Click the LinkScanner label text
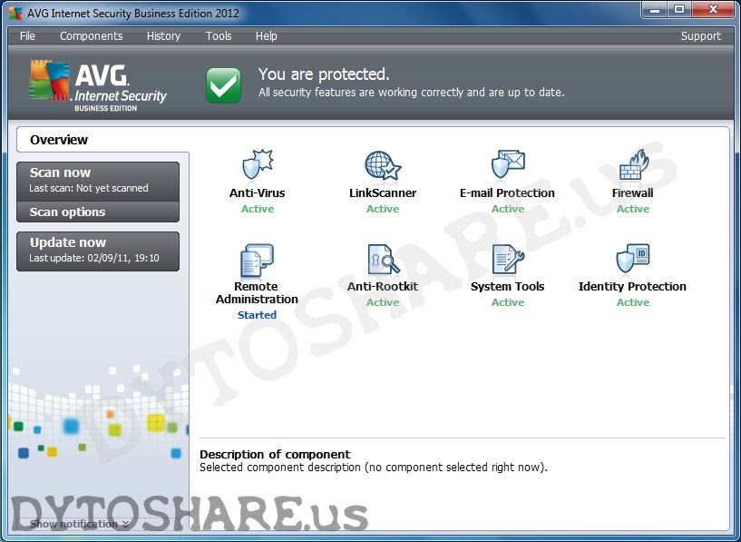Viewport: 741px width, 542px height. coord(383,193)
